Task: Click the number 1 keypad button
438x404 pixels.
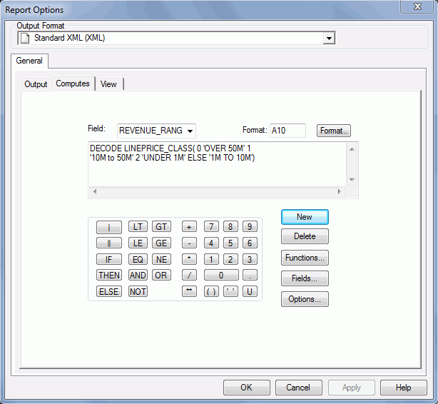Action: click(211, 259)
